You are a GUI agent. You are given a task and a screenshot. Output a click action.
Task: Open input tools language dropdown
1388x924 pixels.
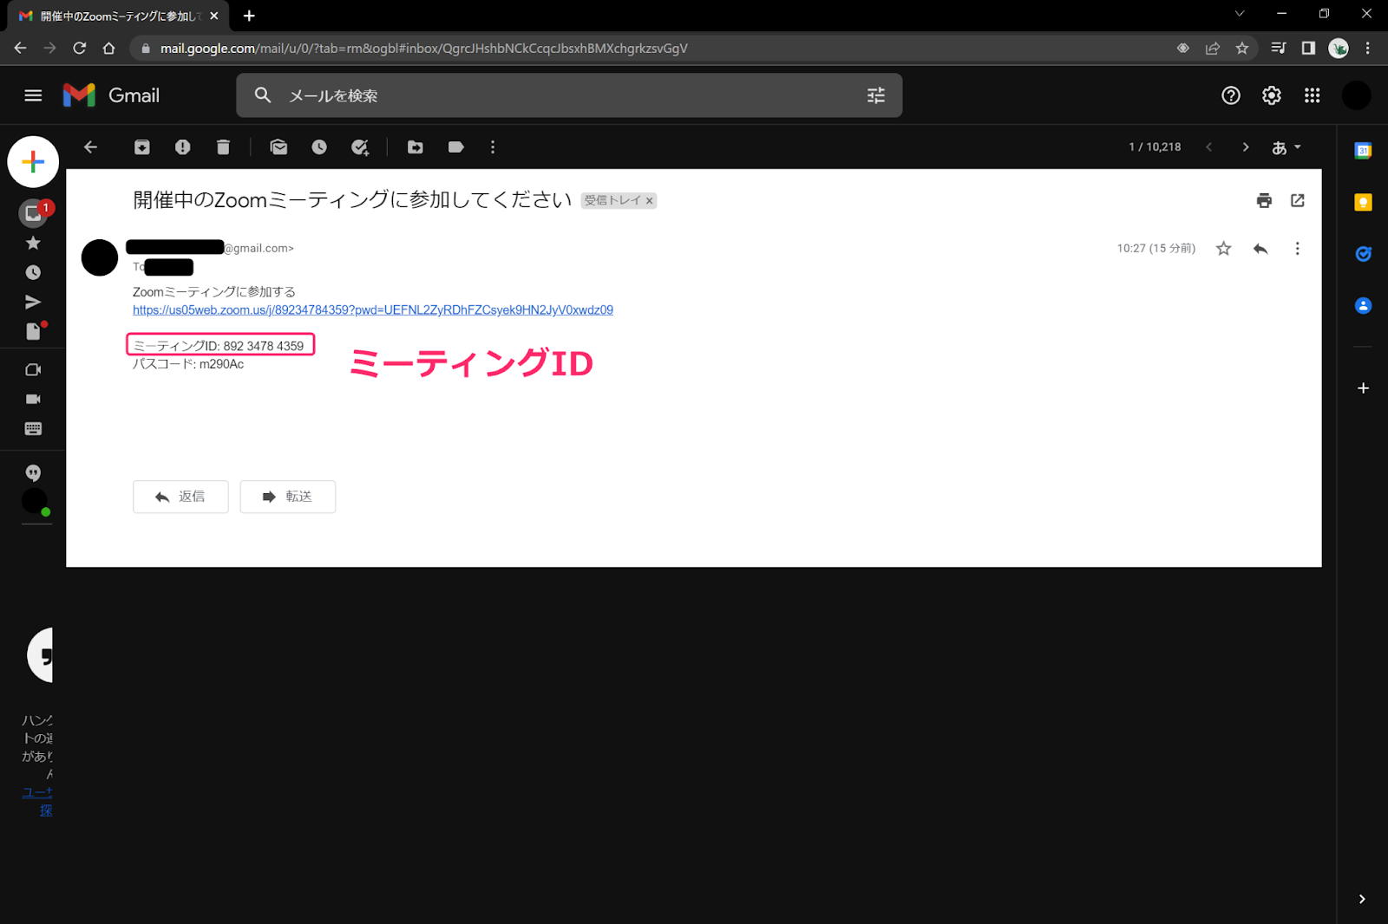coord(1287,147)
